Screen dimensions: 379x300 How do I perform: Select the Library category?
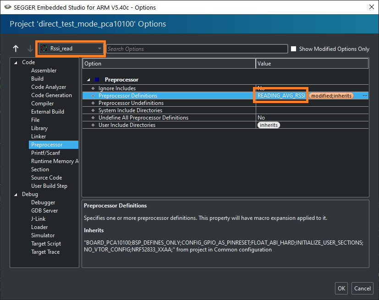click(39, 128)
